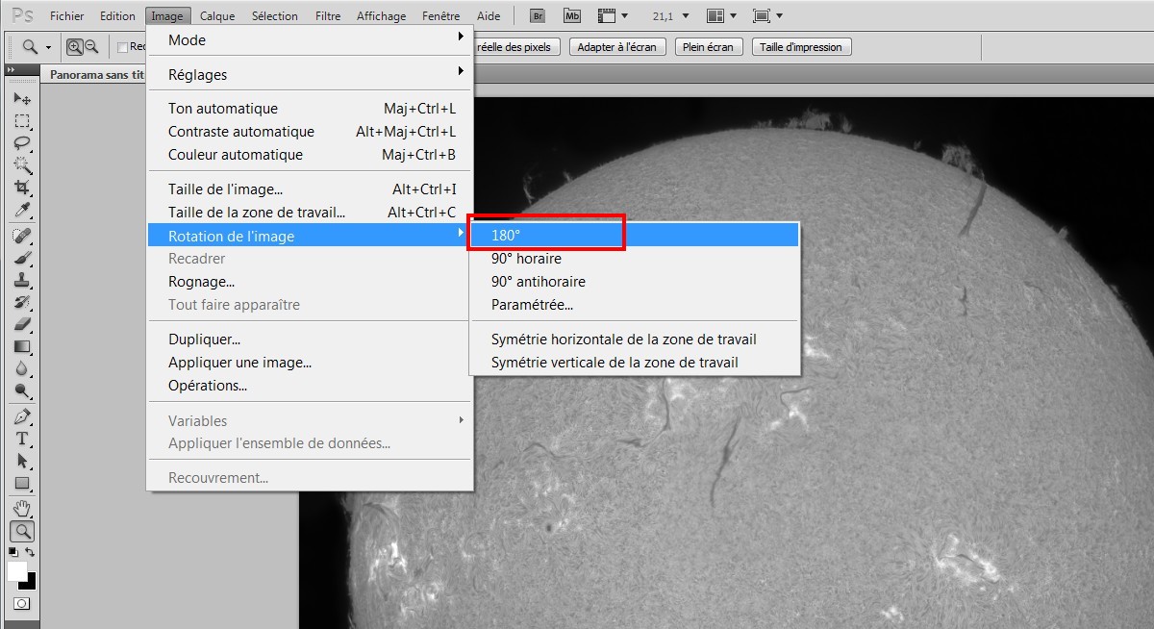Select the Move tool in the toolbox

click(22, 99)
